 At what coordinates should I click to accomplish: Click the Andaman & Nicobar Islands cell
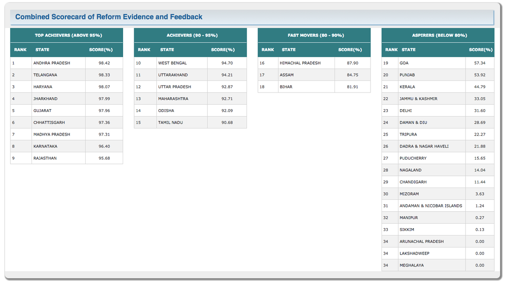click(x=431, y=206)
